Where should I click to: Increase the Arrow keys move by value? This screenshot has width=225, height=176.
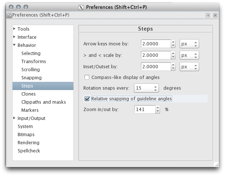coord(173,42)
